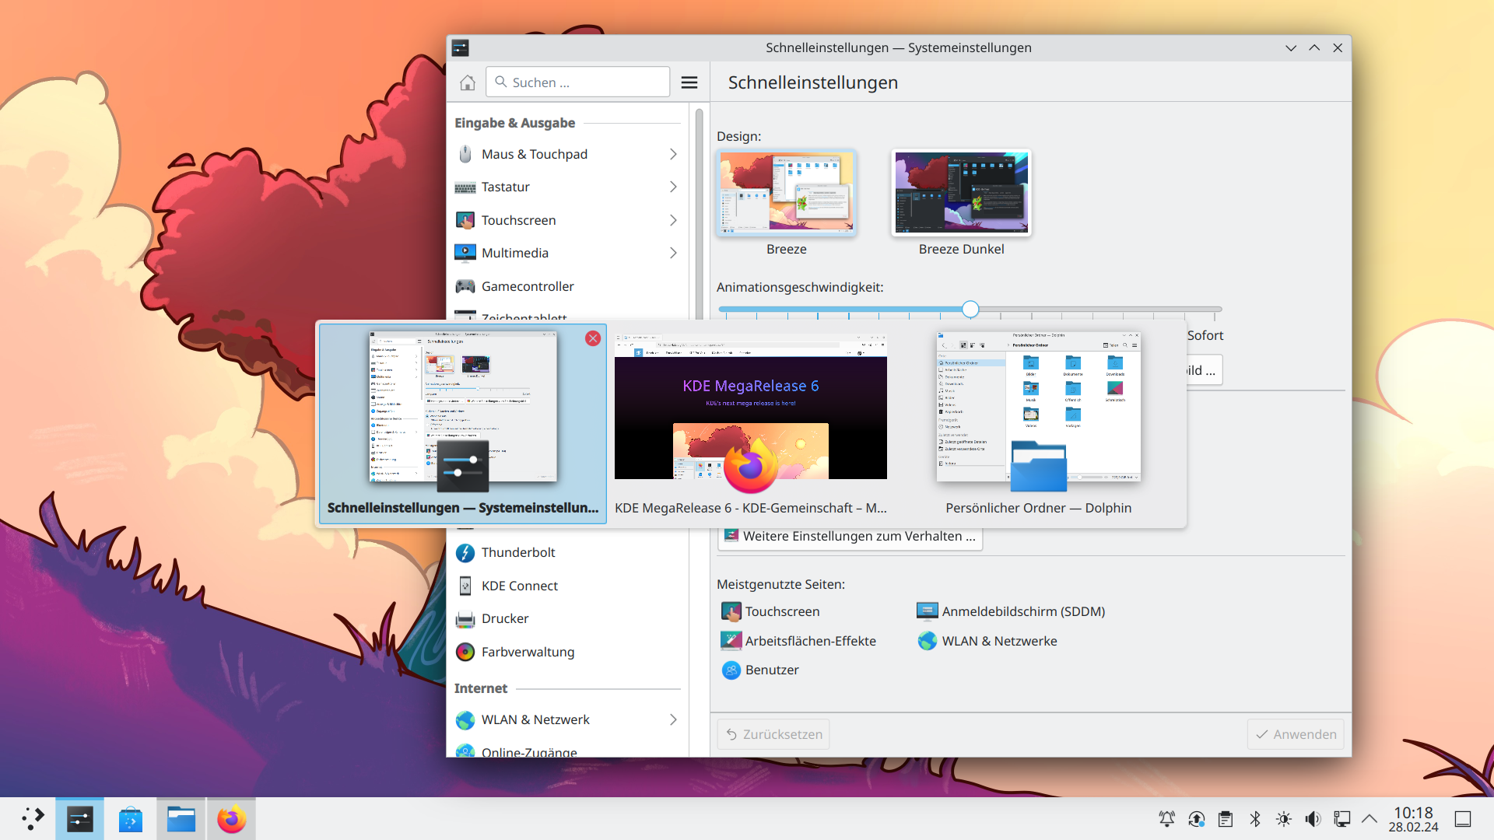
Task: Open the KDE application launcher
Action: tap(32, 819)
